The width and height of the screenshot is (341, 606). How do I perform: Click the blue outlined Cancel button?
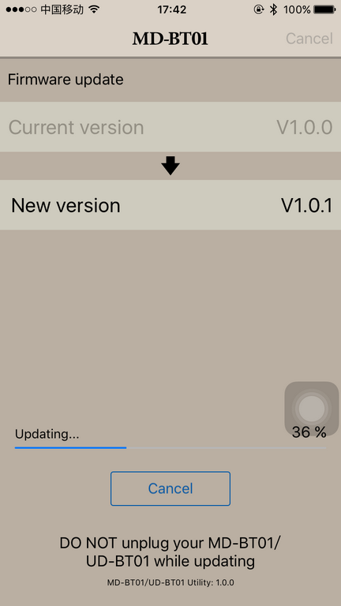[170, 488]
